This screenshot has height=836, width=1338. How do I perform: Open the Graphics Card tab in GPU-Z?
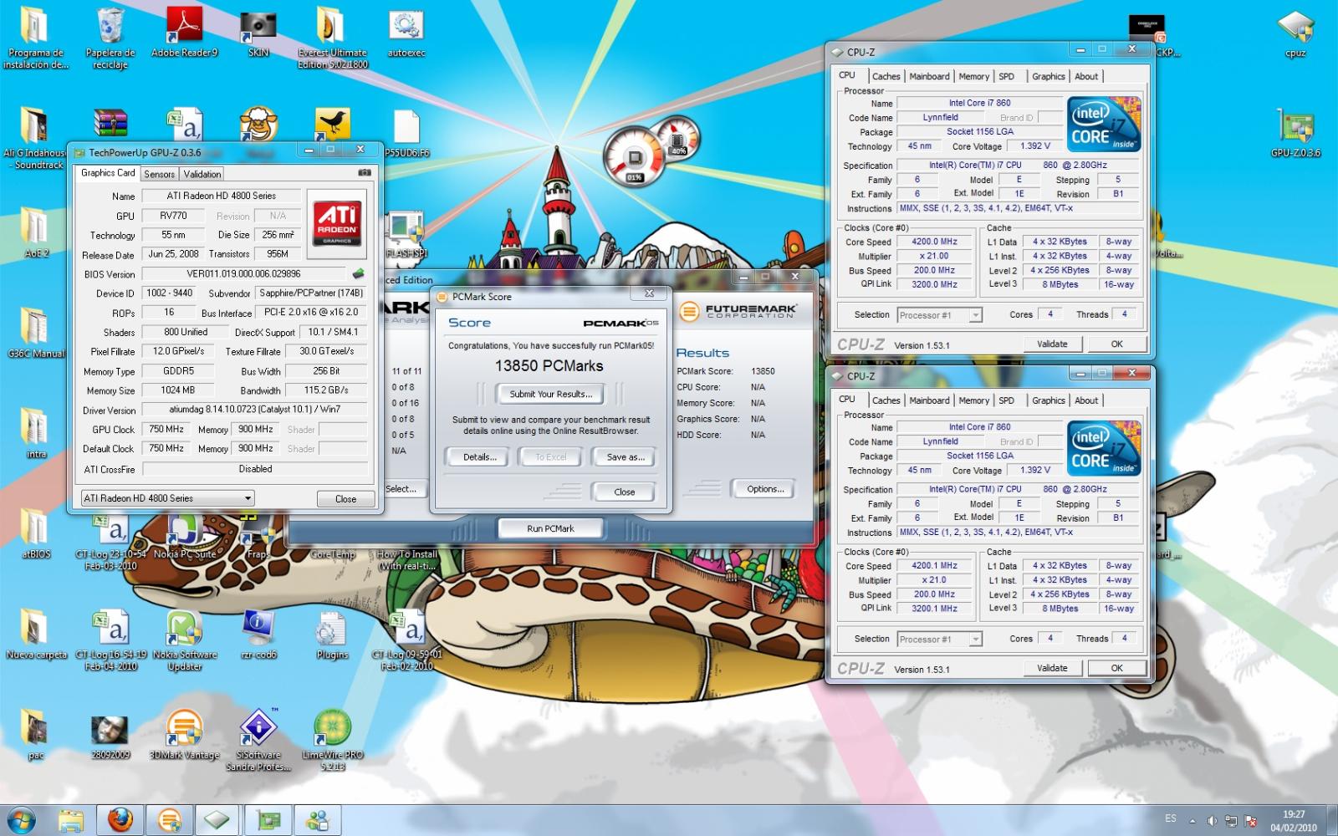[108, 173]
